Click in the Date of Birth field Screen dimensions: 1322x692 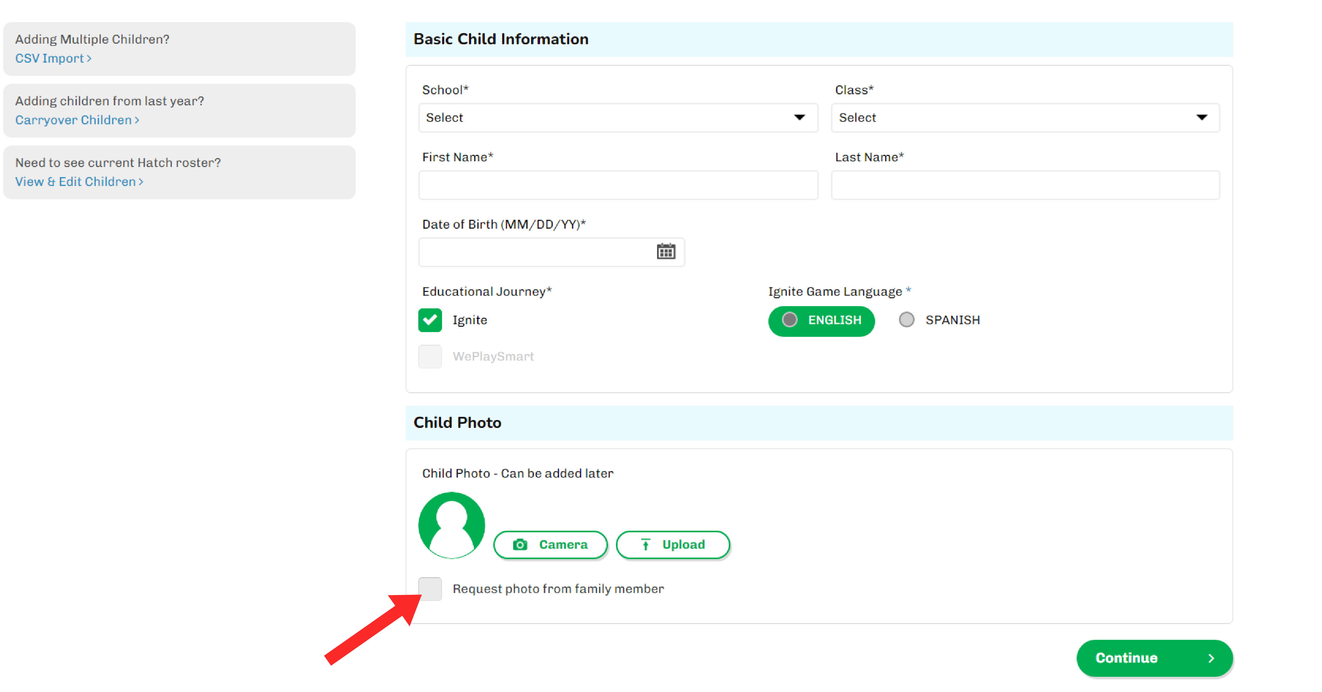[x=534, y=252]
